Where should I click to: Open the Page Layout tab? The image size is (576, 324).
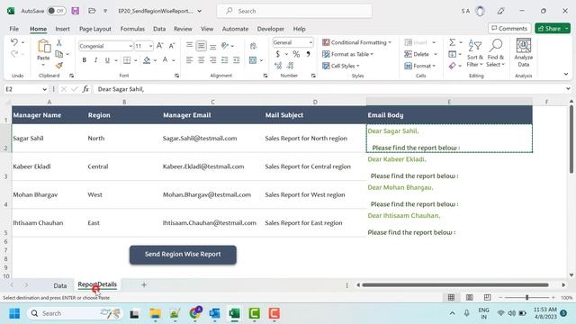click(x=94, y=29)
